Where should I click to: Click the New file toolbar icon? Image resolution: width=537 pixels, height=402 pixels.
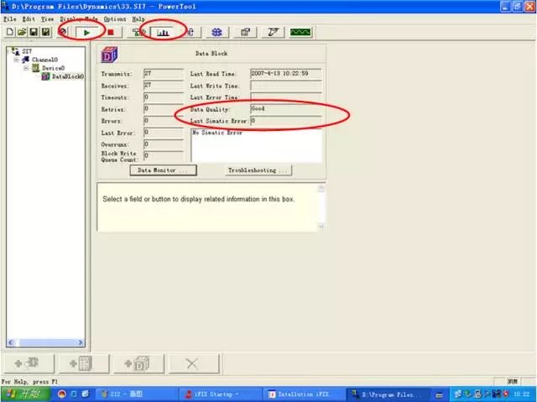tap(9, 32)
